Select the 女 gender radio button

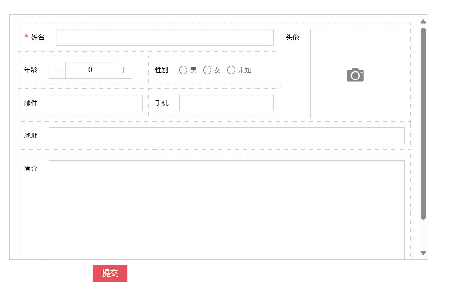[x=207, y=70]
